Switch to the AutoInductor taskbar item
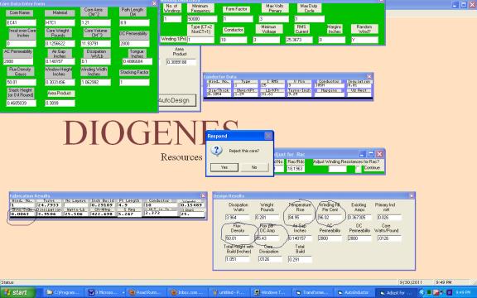 [x=354, y=292]
